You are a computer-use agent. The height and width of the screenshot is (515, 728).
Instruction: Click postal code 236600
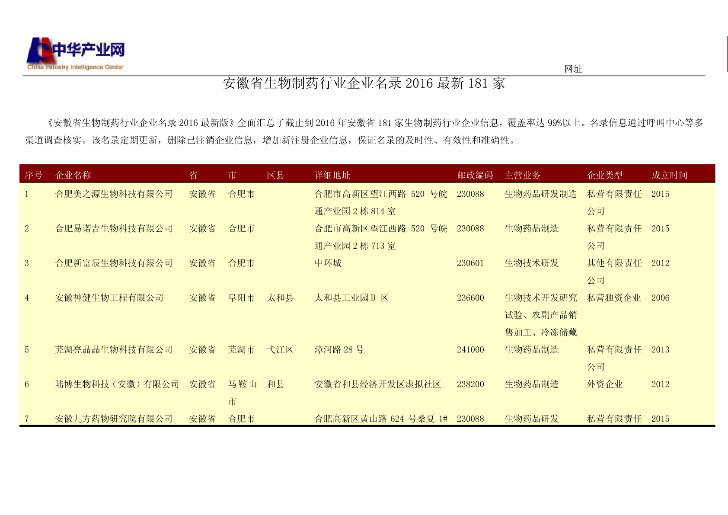pyautogui.click(x=470, y=298)
